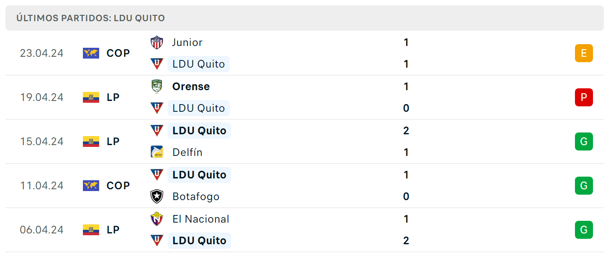
Task: Click the Delfín team badge
Action: click(x=156, y=152)
